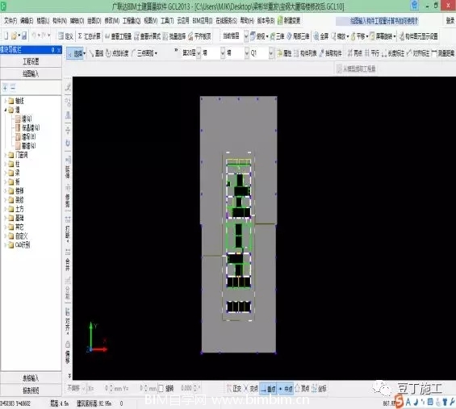The height and width of the screenshot is (409, 456).
Task: Click the save file icon
Action: (24, 36)
